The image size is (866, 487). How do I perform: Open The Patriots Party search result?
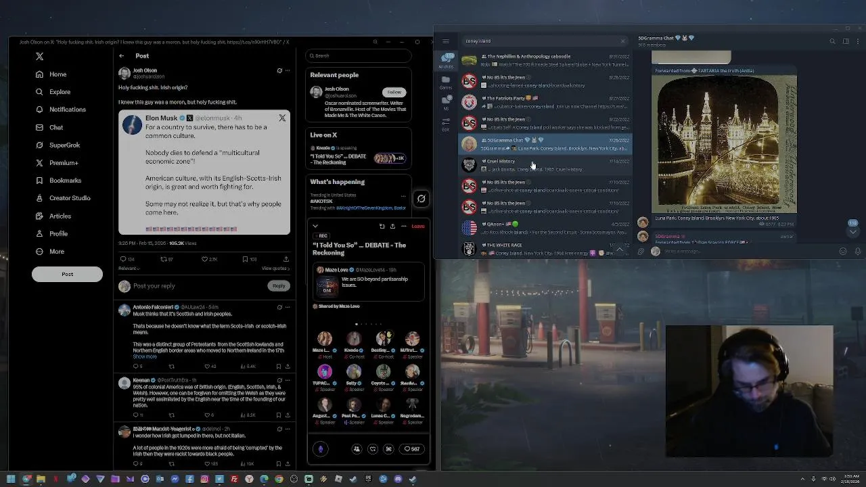(x=545, y=102)
